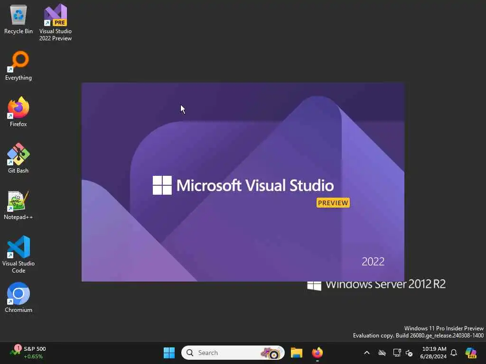This screenshot has width=486, height=364.
Task: Open the notifications bell
Action: click(x=454, y=353)
